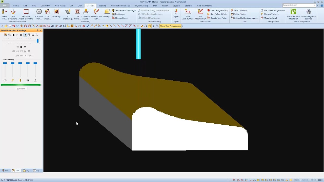This screenshot has width=324, height=182.
Task: Toggle Show Tool Path Arrows
Action: 170,26
